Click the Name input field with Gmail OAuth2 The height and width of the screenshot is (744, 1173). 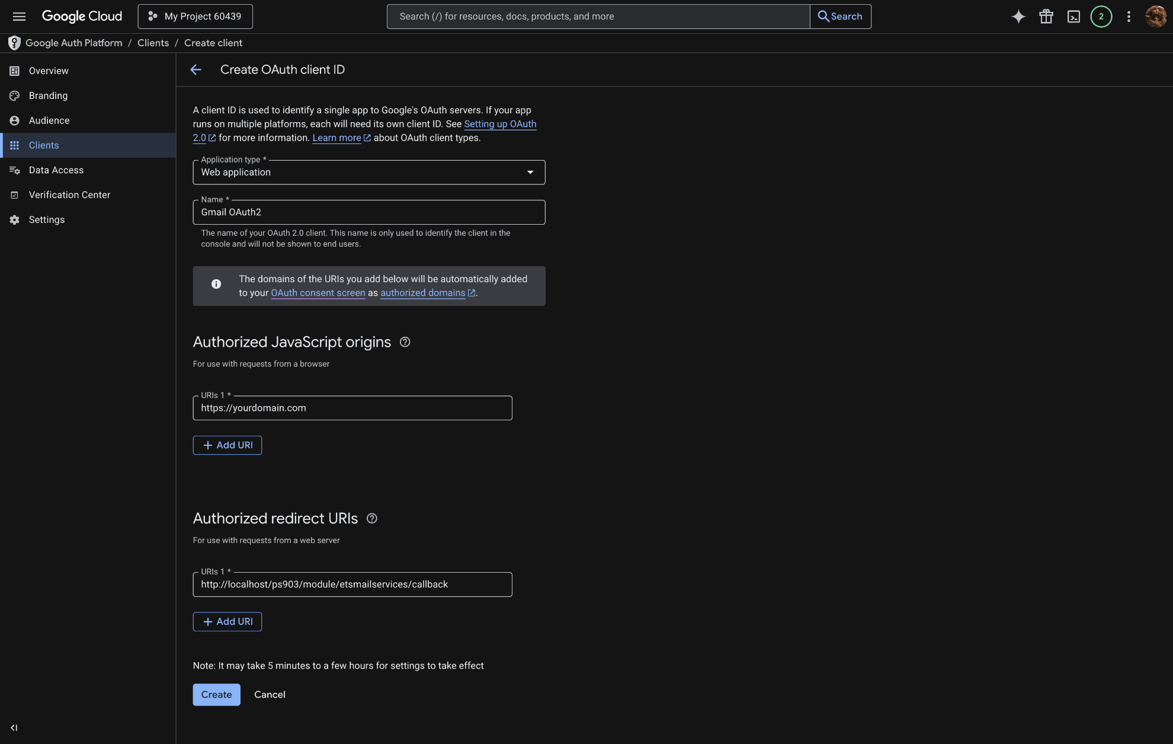[368, 212]
